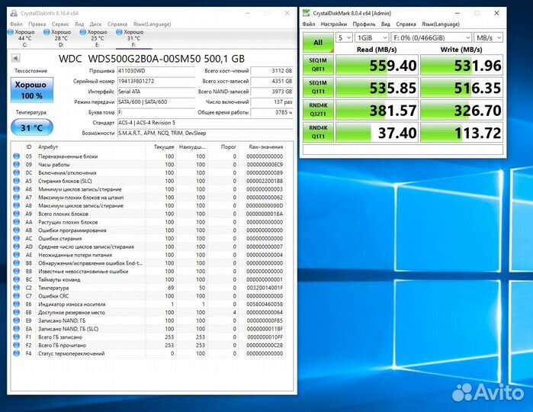Open Диск menu in CrystalDiskInfo

click(95, 24)
